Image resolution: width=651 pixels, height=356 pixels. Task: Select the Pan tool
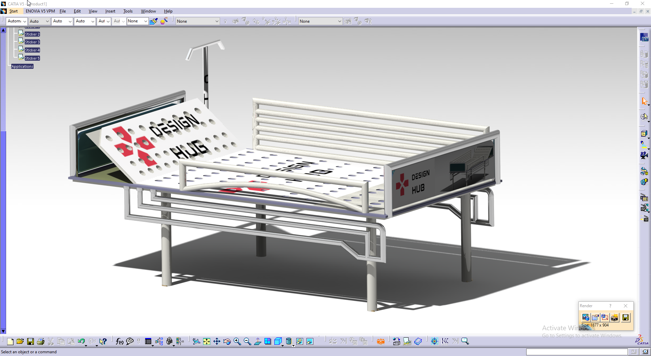217,341
